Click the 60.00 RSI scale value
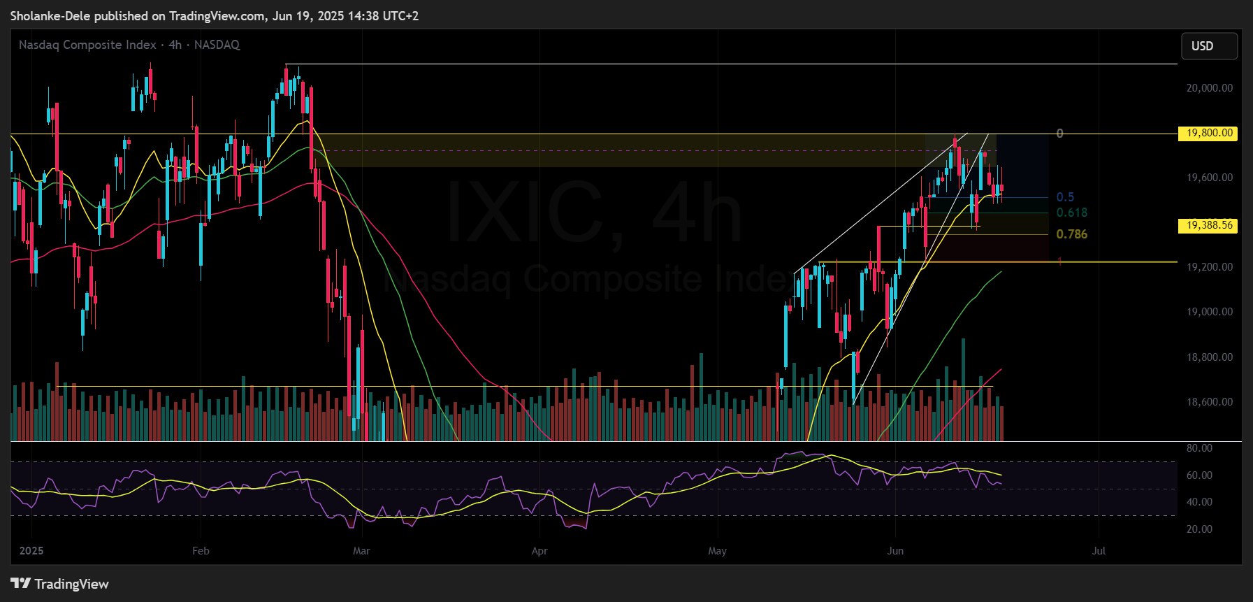Image resolution: width=1253 pixels, height=602 pixels. click(1199, 475)
